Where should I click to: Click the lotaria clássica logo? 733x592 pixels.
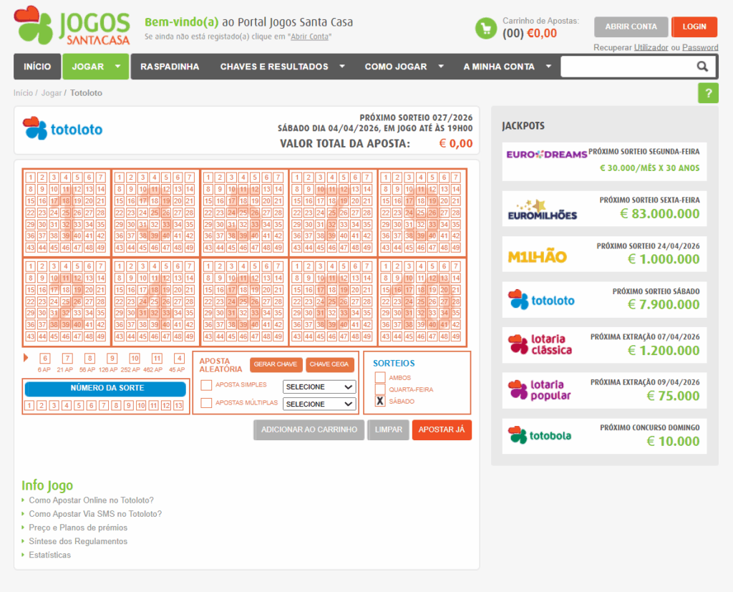tap(539, 345)
